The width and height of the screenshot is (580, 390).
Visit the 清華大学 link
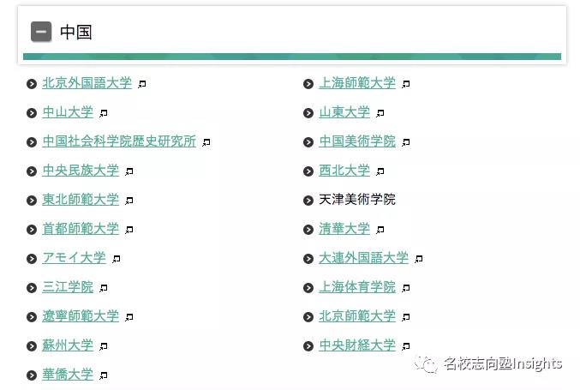[344, 229]
